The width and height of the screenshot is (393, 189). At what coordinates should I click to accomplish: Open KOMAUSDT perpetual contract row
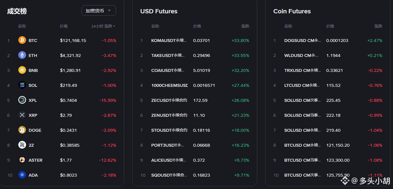(x=169, y=41)
